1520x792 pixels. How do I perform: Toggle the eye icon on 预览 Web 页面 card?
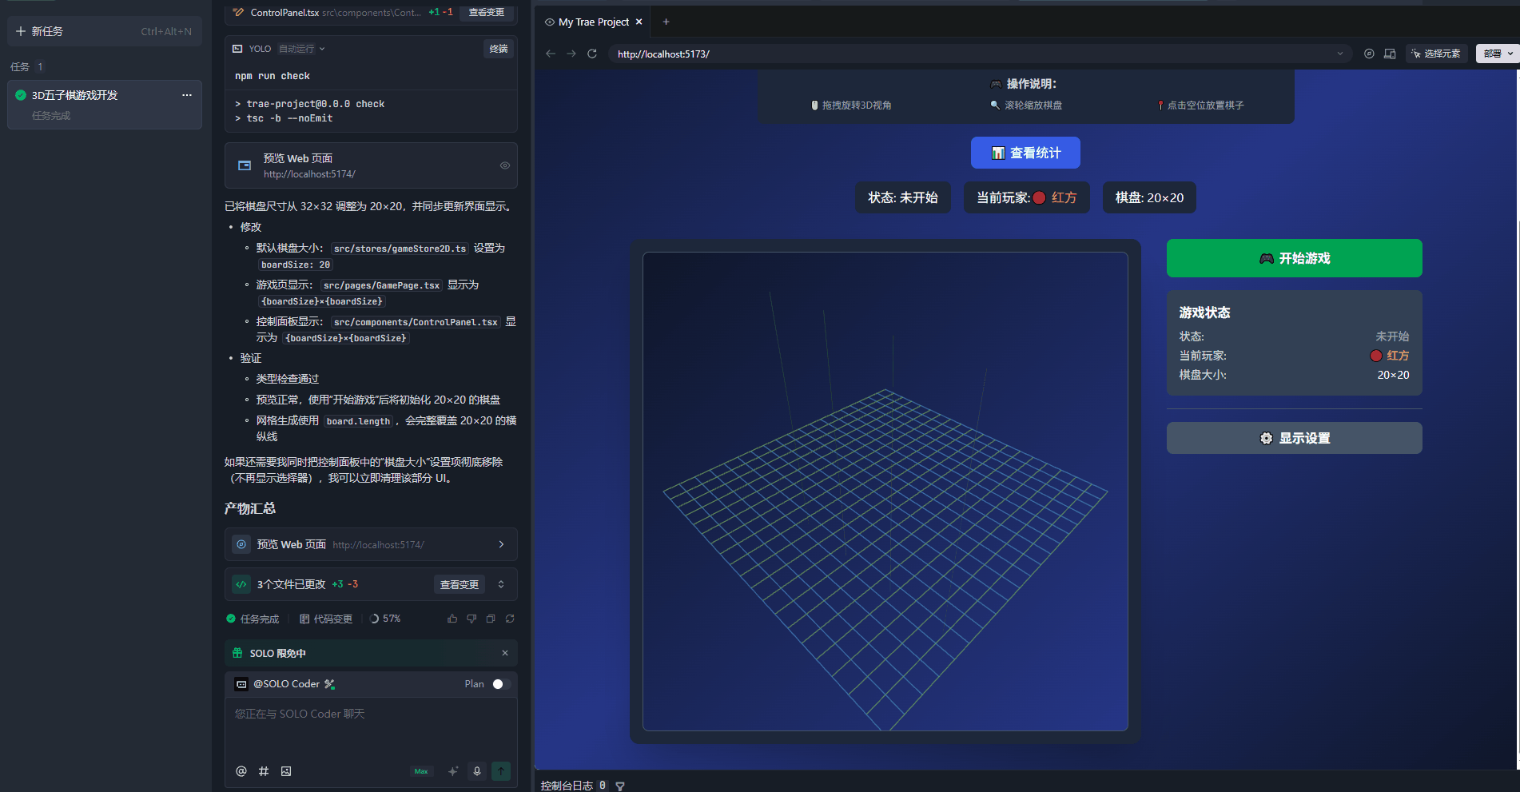click(x=505, y=165)
